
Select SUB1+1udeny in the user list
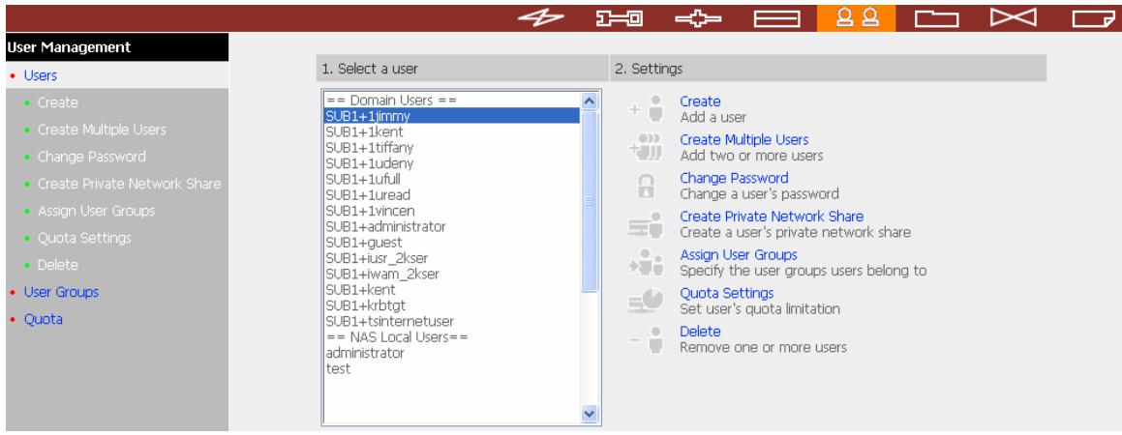tap(451, 163)
